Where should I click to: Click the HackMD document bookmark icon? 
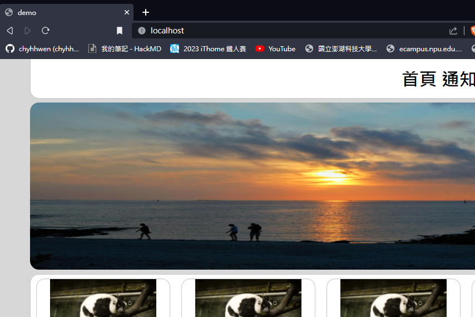(92, 48)
